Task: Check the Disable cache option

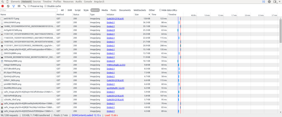Action: (45, 6)
